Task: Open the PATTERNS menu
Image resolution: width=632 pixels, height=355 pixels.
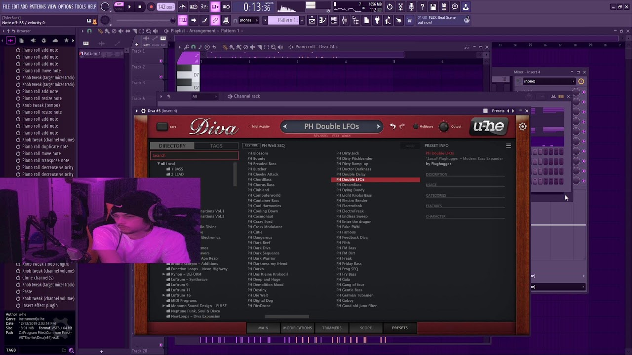Action: click(x=38, y=7)
